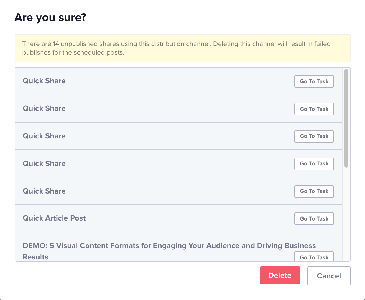Click Go To Task on the fifth Quick Share row
Screen dimensions: 365x300
point(314,191)
